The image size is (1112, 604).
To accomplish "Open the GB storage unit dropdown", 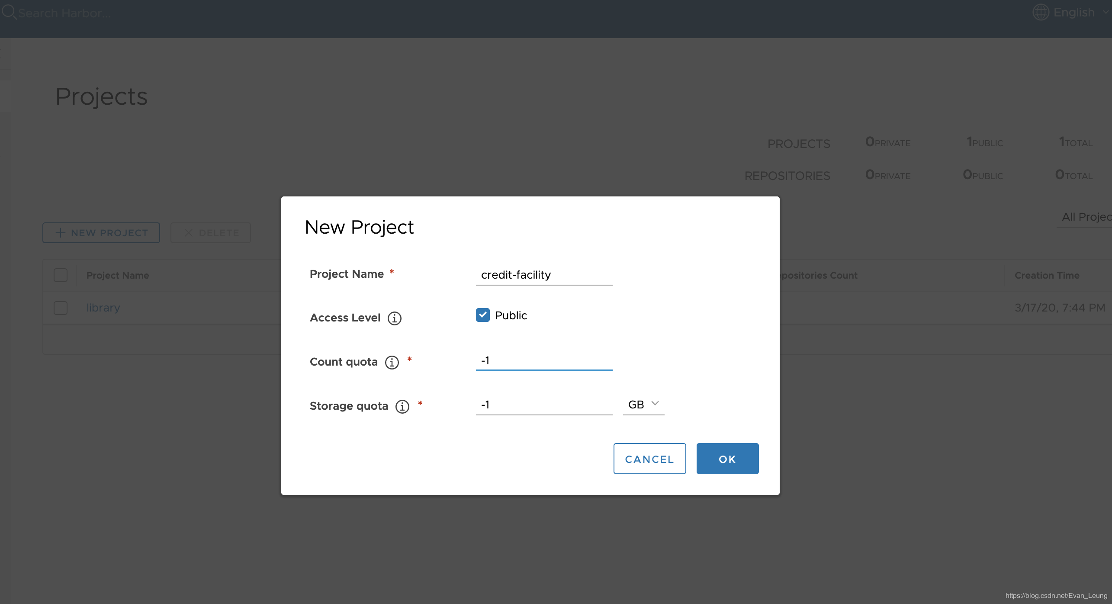I will 643,404.
